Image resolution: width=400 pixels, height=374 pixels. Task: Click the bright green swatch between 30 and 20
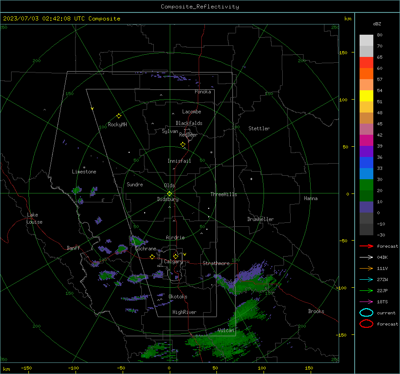point(366,185)
